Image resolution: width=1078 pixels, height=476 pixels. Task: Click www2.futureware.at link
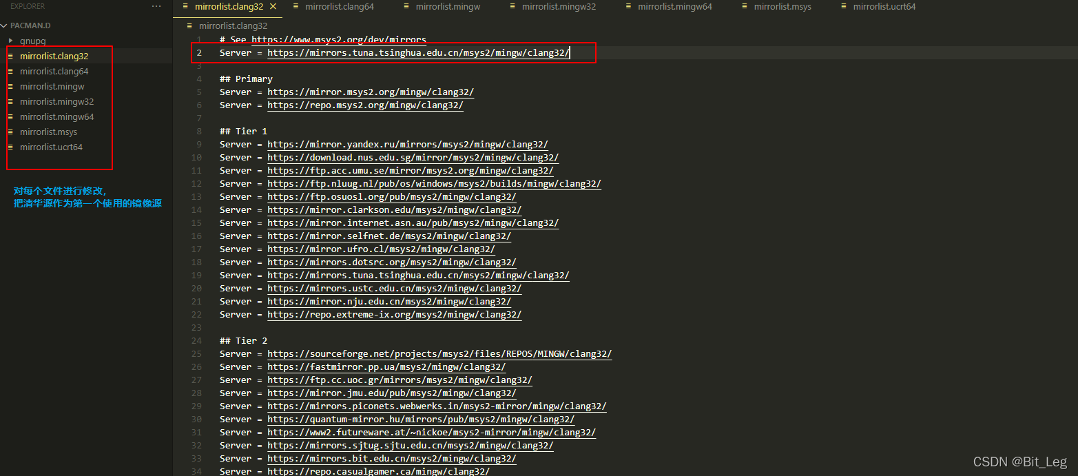pyautogui.click(x=432, y=432)
